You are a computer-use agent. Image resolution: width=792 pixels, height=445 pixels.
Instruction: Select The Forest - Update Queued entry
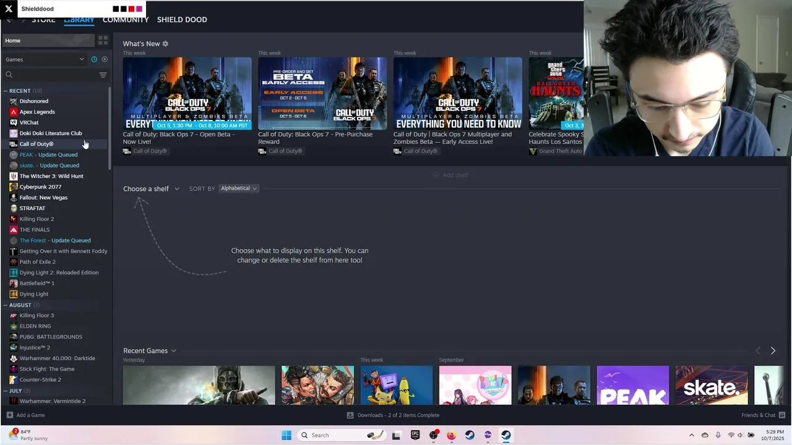55,240
